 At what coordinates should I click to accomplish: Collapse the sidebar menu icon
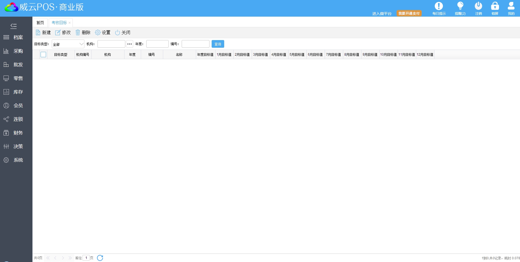click(14, 26)
